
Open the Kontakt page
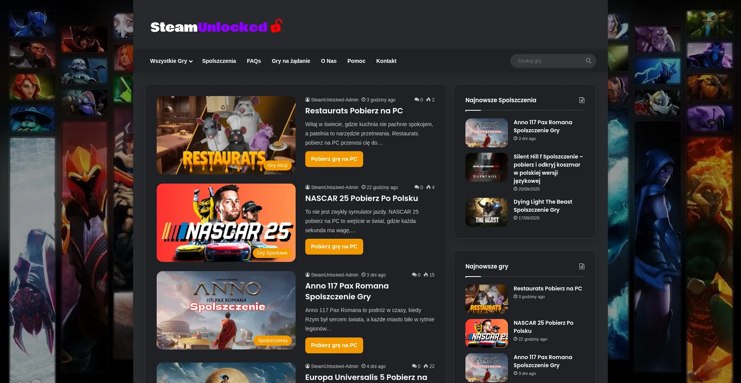pyautogui.click(x=386, y=61)
